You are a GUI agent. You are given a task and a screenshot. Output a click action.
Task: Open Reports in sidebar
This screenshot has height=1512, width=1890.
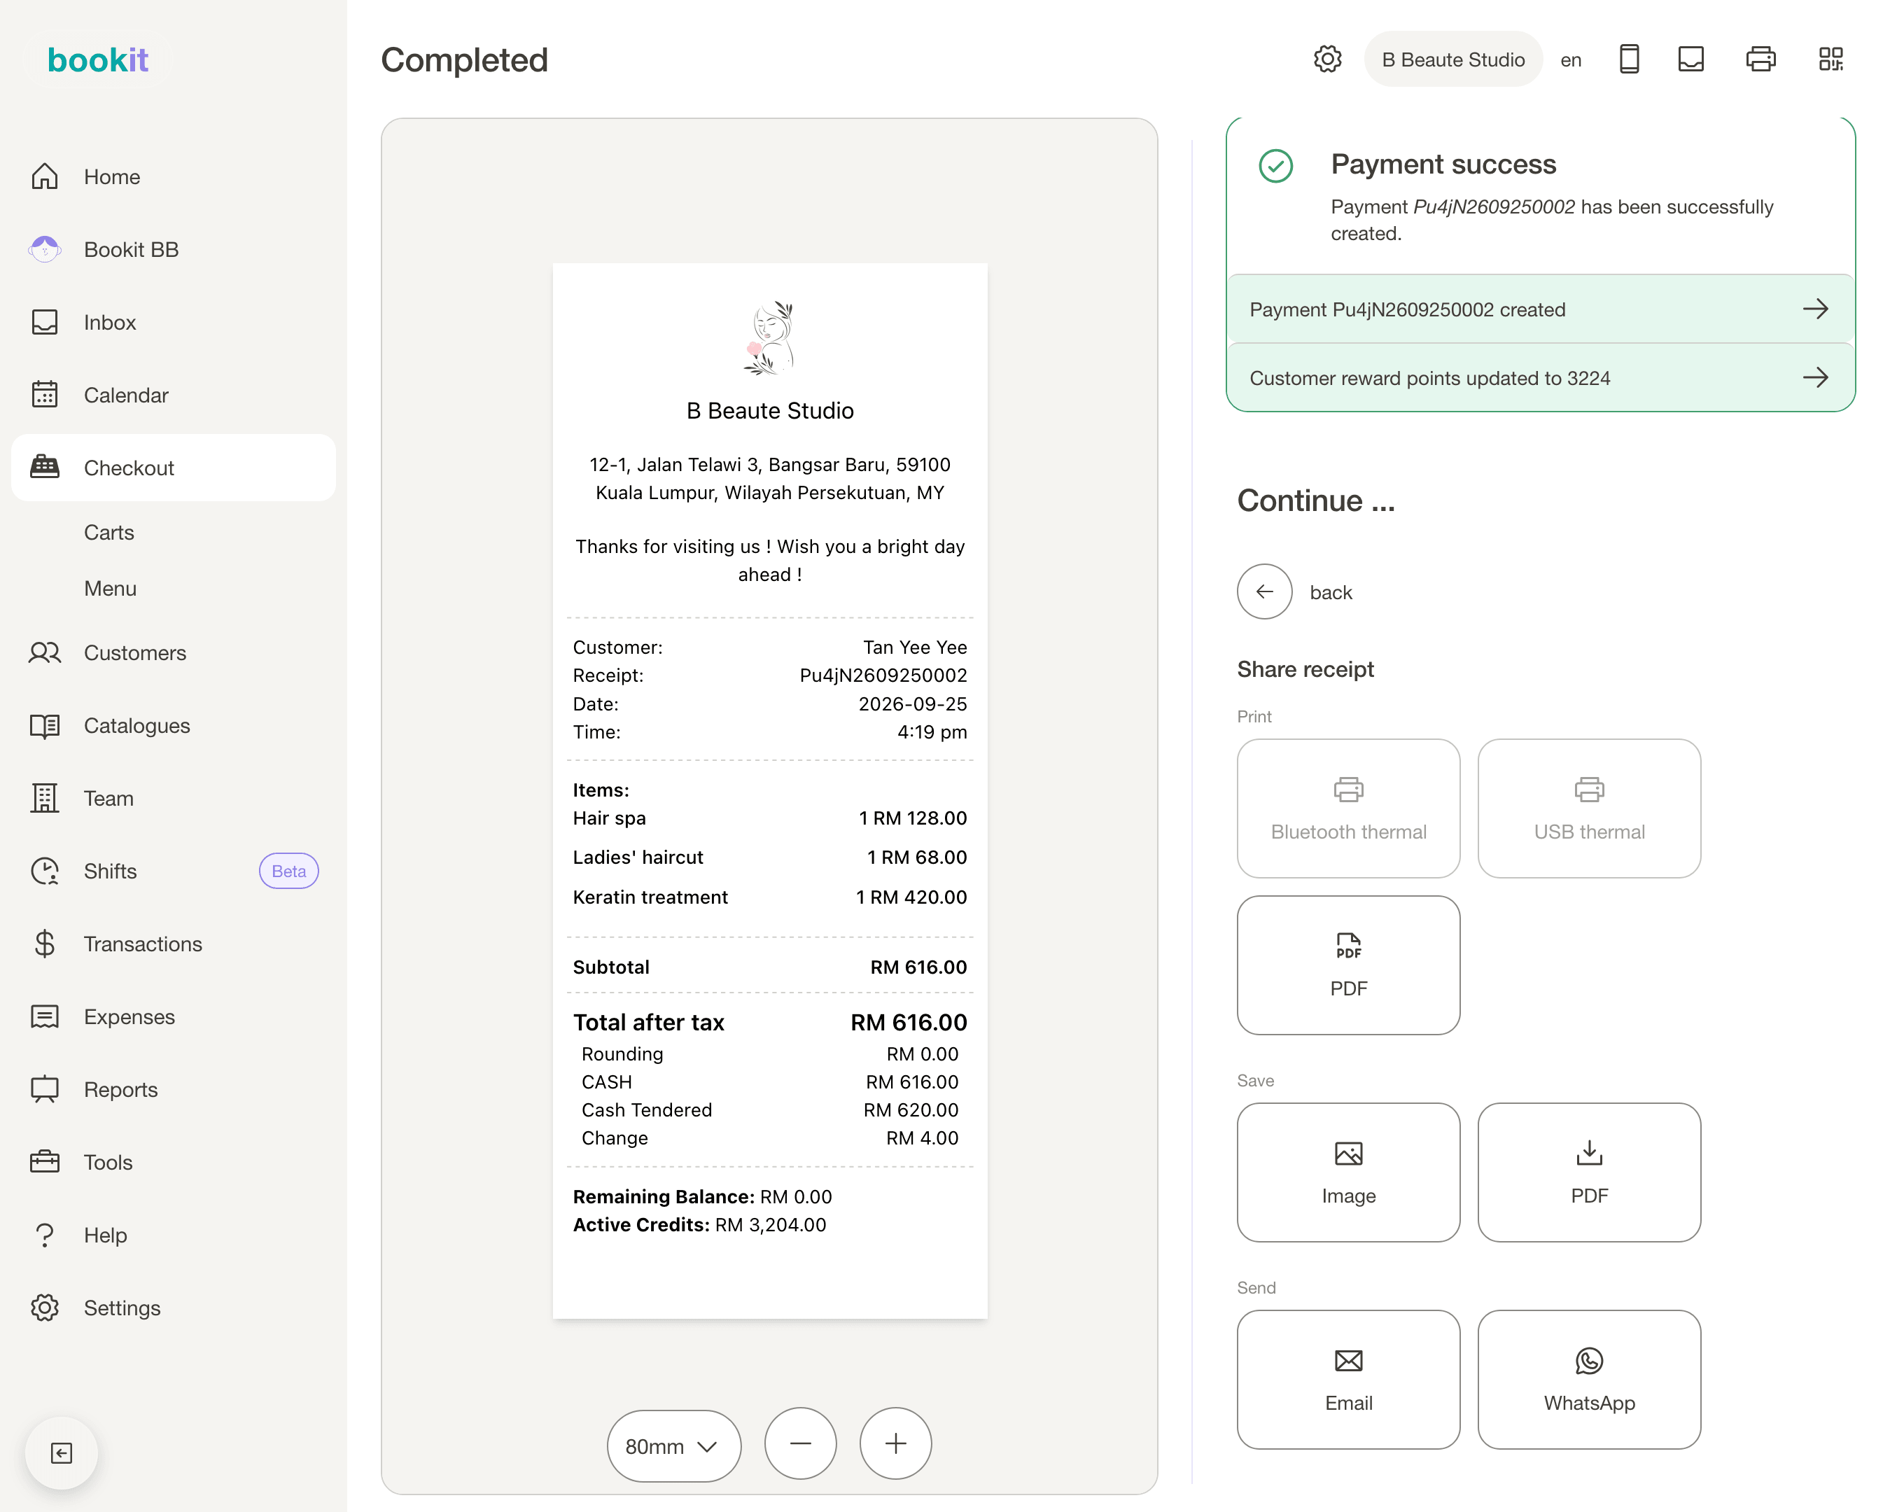[x=174, y=1089]
